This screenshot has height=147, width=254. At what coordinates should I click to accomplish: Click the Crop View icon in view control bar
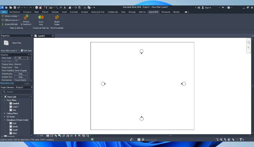pyautogui.click(x=64, y=136)
